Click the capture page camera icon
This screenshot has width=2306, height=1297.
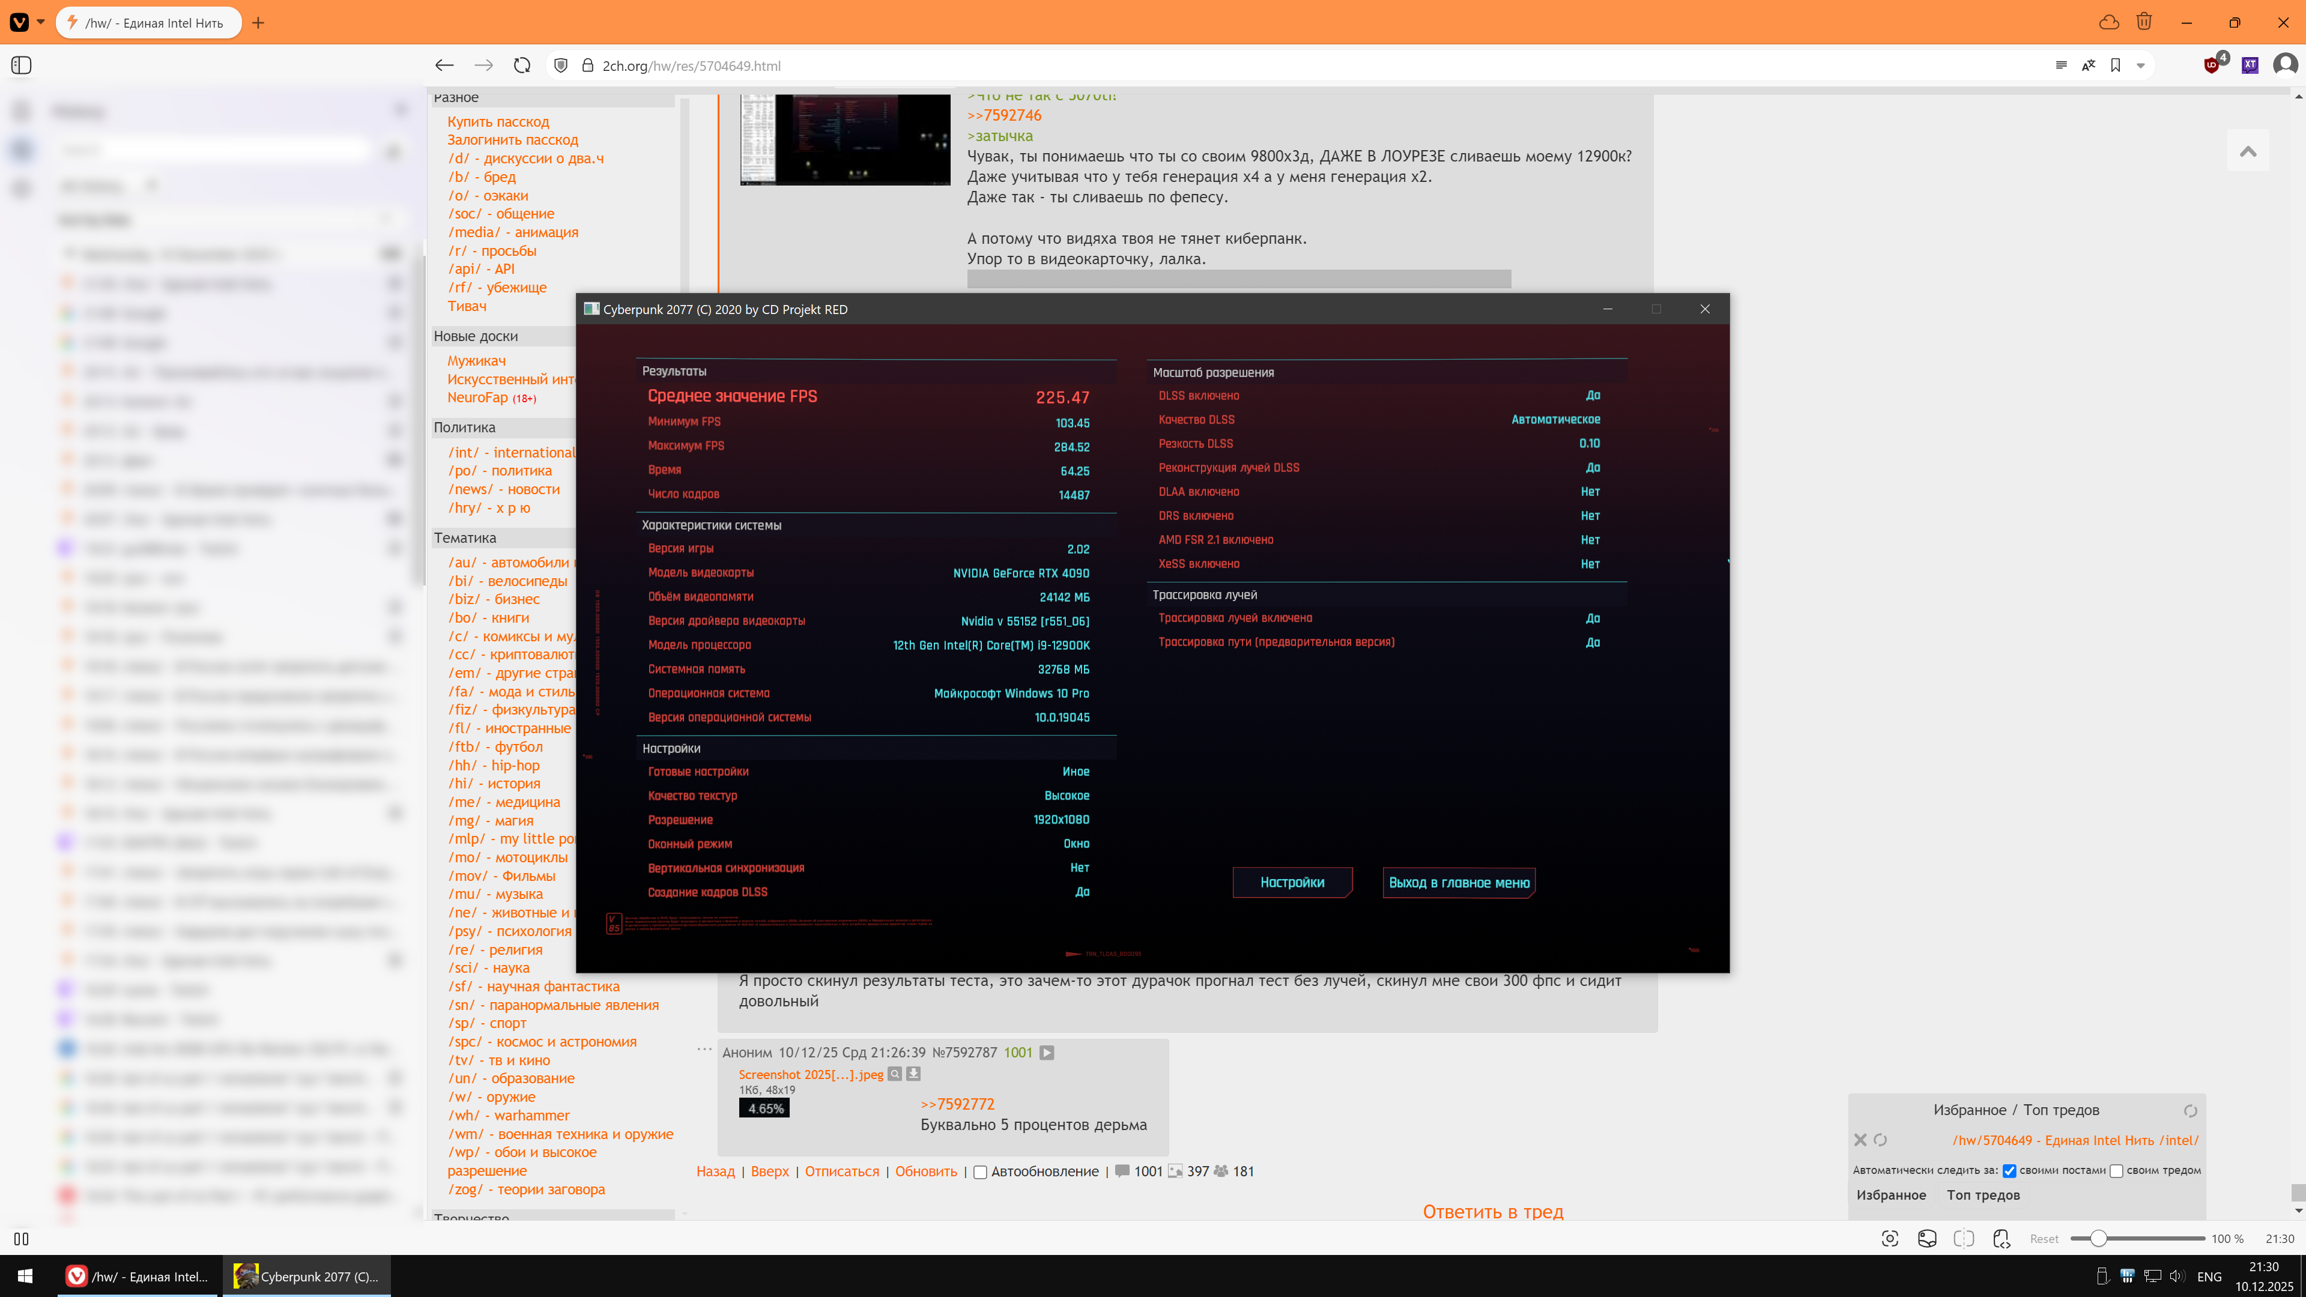[1890, 1239]
